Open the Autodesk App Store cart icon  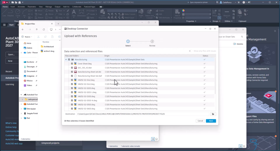(x=238, y=2)
